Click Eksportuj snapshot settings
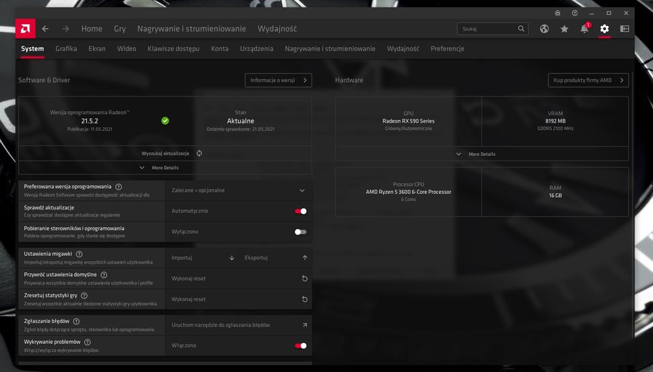The image size is (653, 372). [x=256, y=258]
